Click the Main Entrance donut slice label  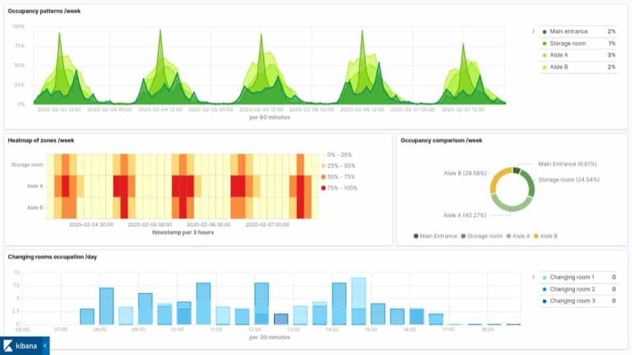pyautogui.click(x=567, y=164)
